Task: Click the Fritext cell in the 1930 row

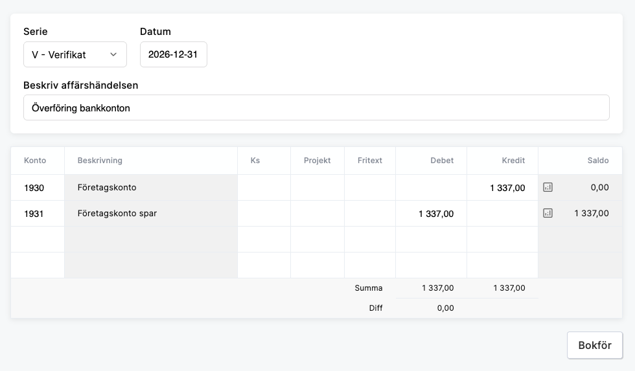Action: tap(369, 188)
